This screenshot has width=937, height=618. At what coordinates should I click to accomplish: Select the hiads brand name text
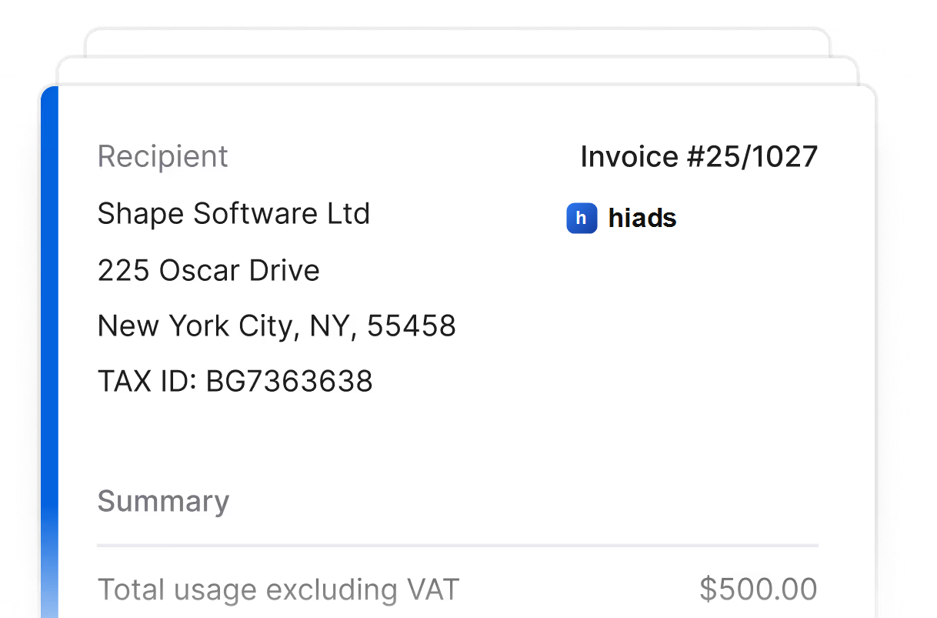click(x=642, y=218)
